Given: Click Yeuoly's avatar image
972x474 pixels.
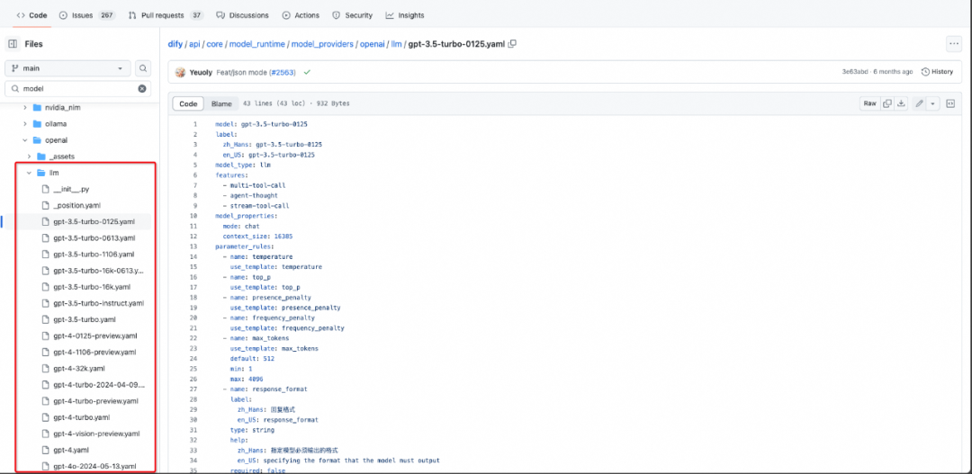Looking at the screenshot, I should (x=180, y=72).
